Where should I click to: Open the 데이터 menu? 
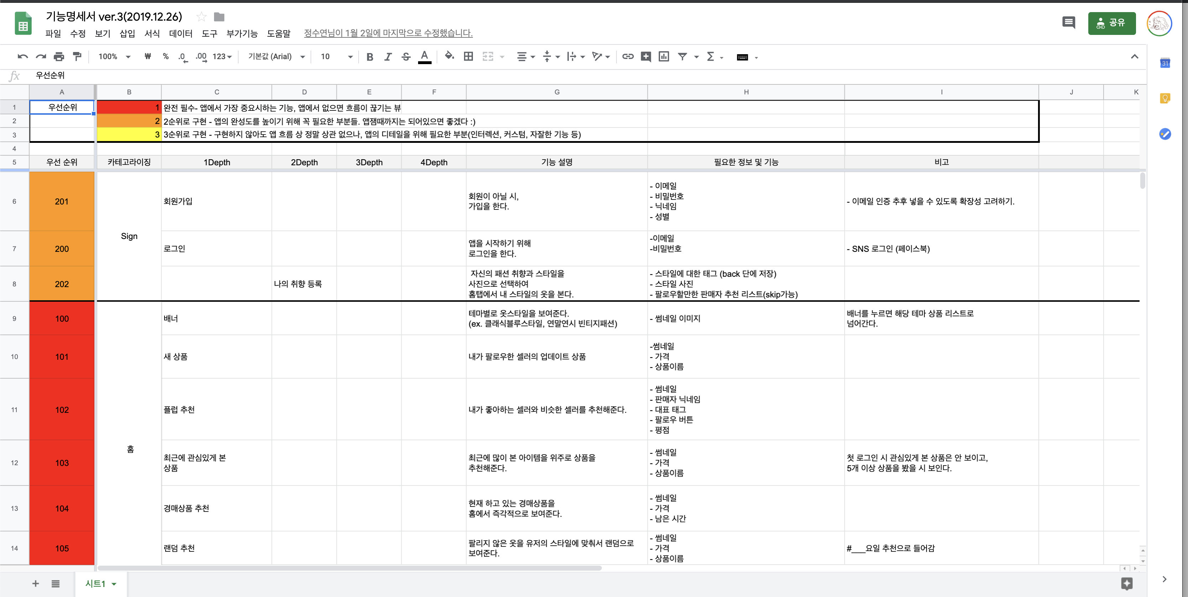180,33
